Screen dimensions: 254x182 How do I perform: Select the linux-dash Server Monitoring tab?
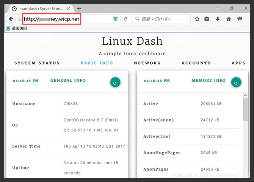(x=41, y=9)
